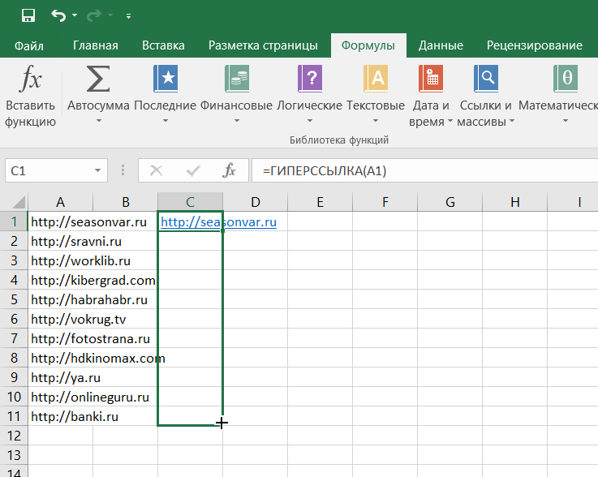Select column H header
This screenshot has height=477, width=598.
[x=515, y=202]
